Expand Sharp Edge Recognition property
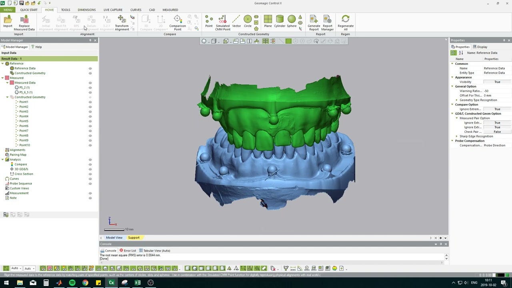This screenshot has width=512, height=288. coord(457,136)
